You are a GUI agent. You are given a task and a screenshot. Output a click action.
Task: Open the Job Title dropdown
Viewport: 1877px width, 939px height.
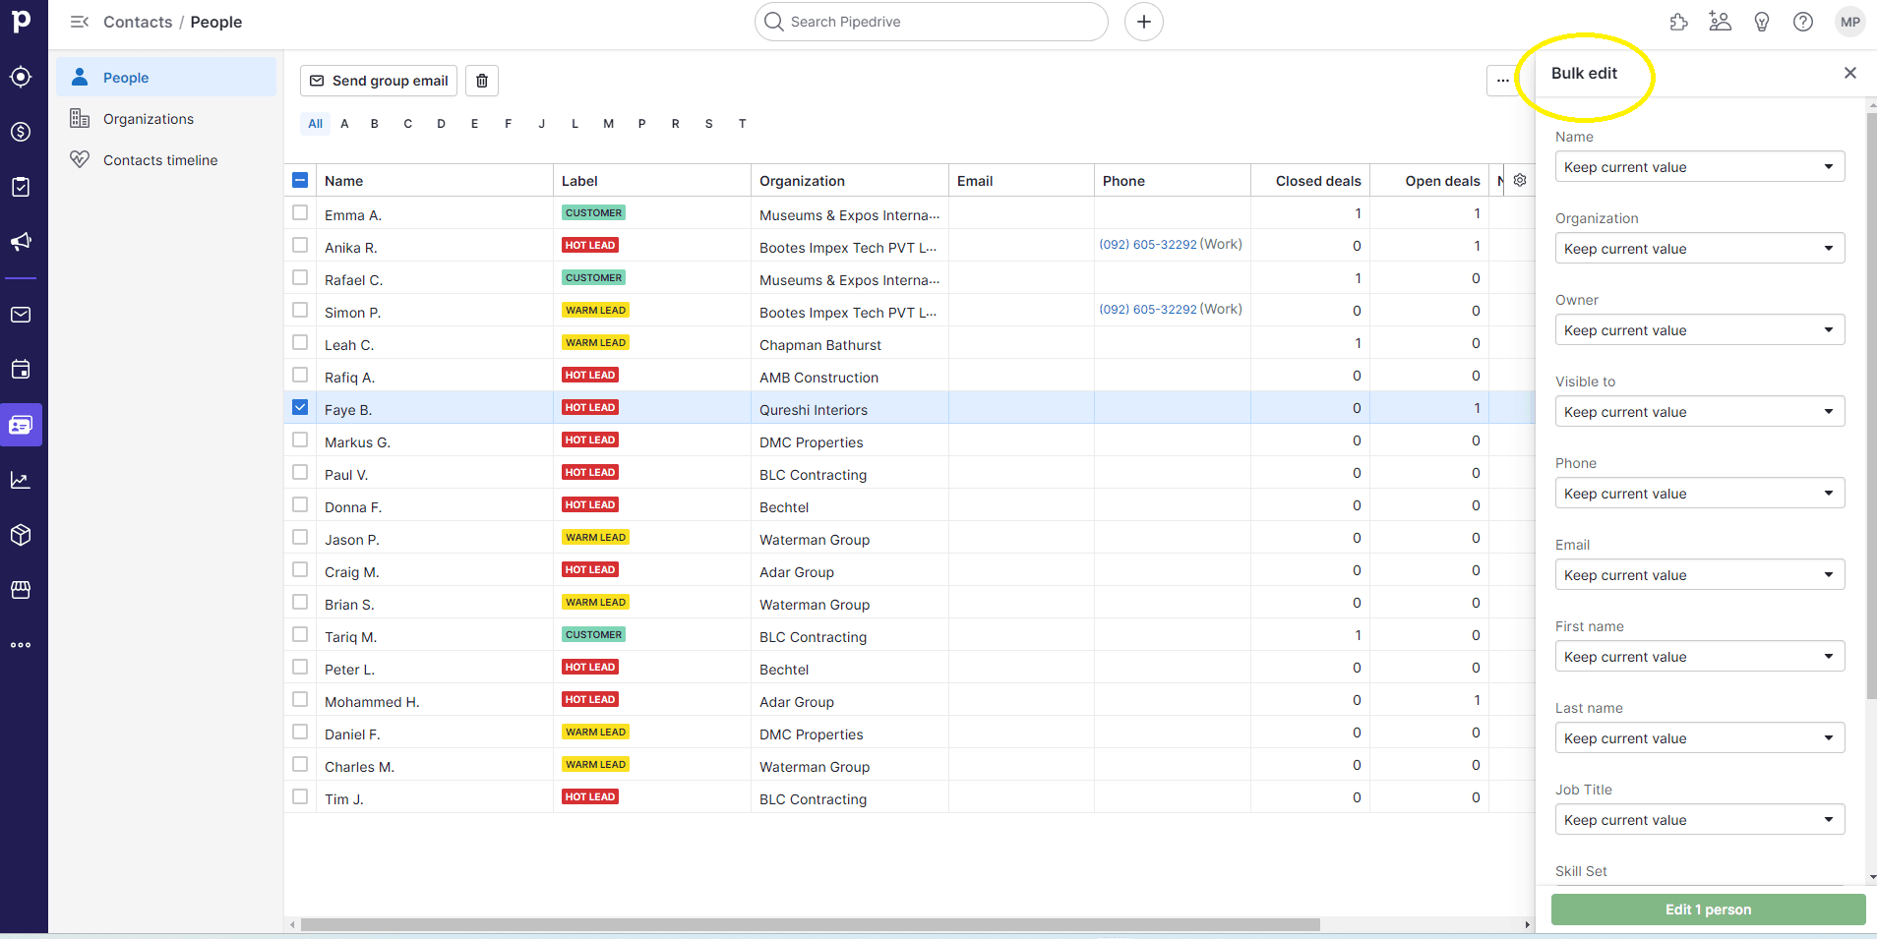point(1700,820)
